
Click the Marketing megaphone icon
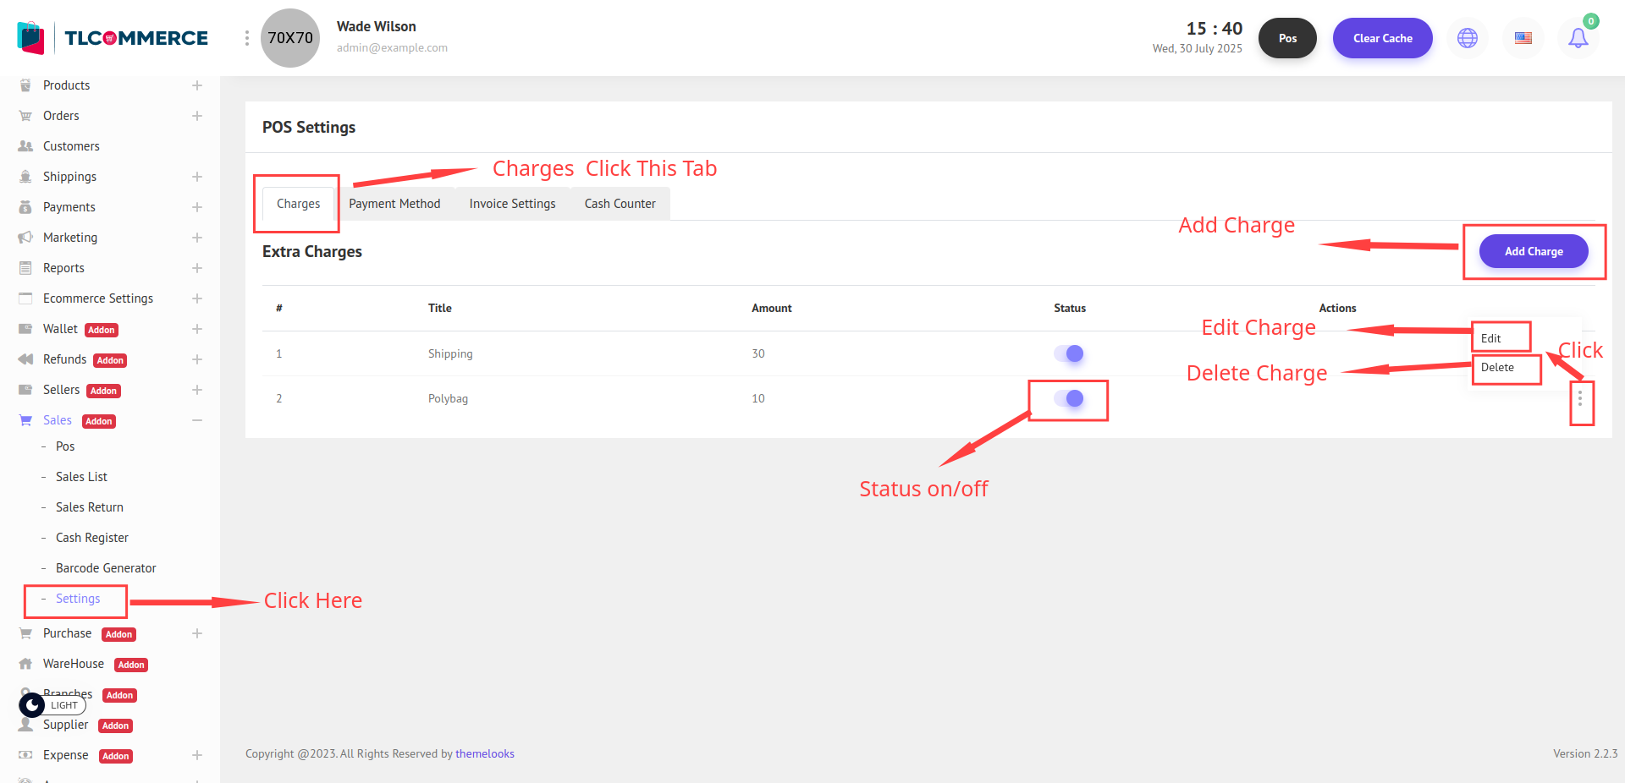click(25, 238)
